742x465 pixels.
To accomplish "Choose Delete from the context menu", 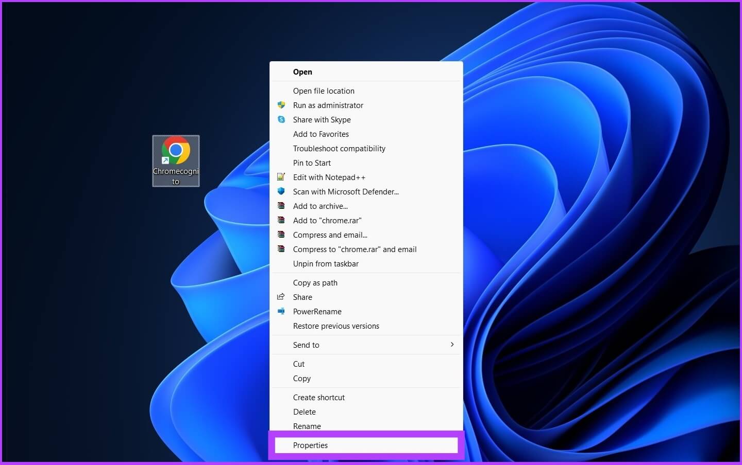I will click(x=366, y=412).
